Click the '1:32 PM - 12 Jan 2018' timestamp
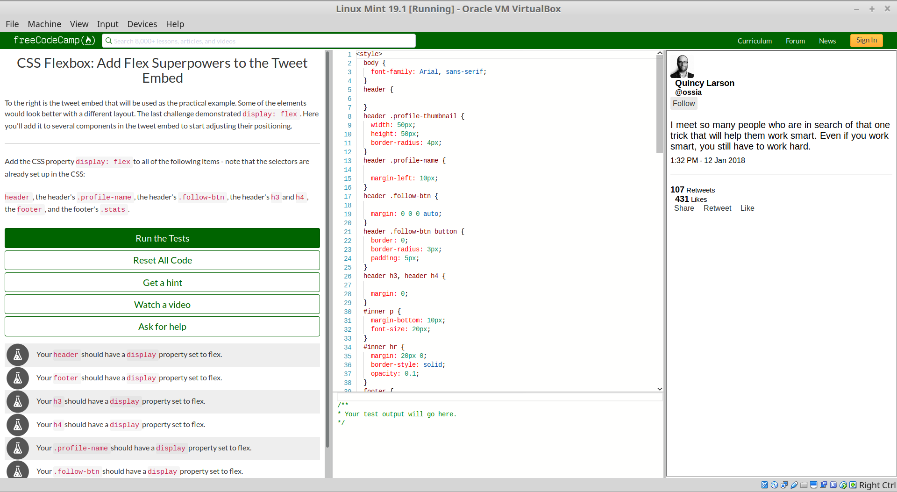 (x=707, y=160)
